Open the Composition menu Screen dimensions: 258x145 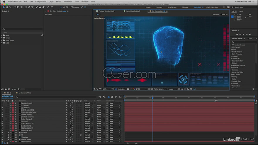41,2
